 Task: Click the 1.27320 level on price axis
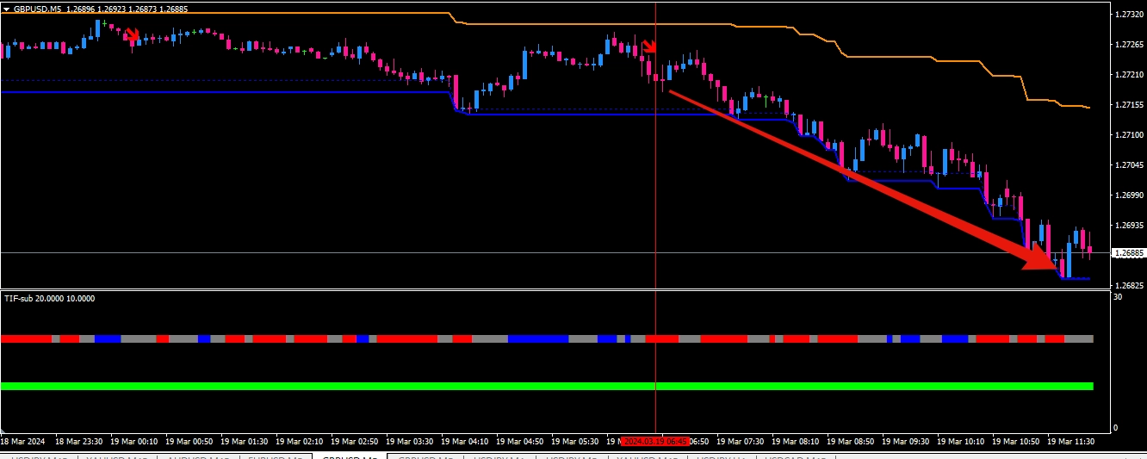[x=1127, y=15]
